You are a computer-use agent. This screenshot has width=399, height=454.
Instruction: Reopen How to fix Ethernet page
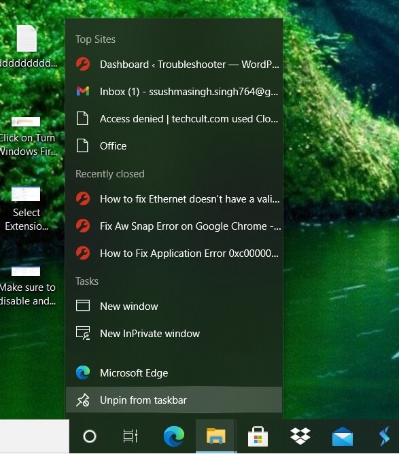(174, 199)
